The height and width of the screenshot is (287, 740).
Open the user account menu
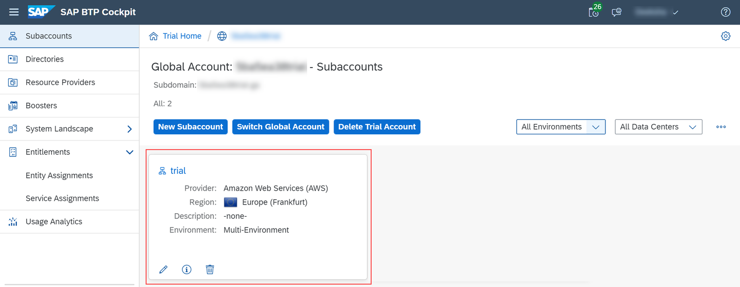point(656,12)
